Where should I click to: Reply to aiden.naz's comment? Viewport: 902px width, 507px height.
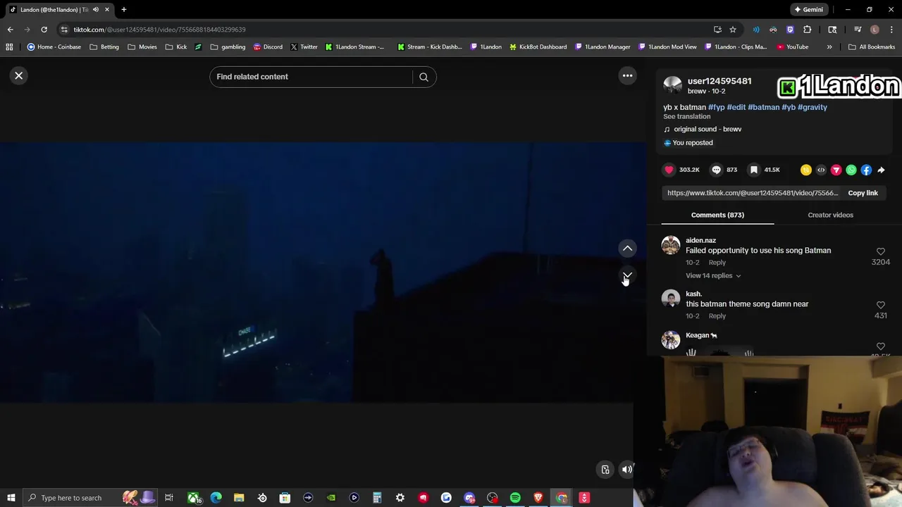pos(717,262)
